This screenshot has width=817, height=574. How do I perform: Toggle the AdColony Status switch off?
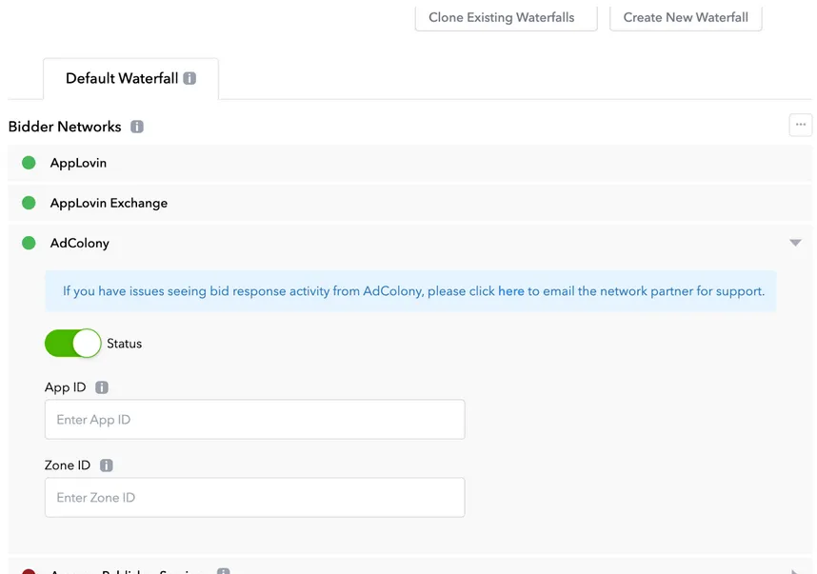coord(72,344)
